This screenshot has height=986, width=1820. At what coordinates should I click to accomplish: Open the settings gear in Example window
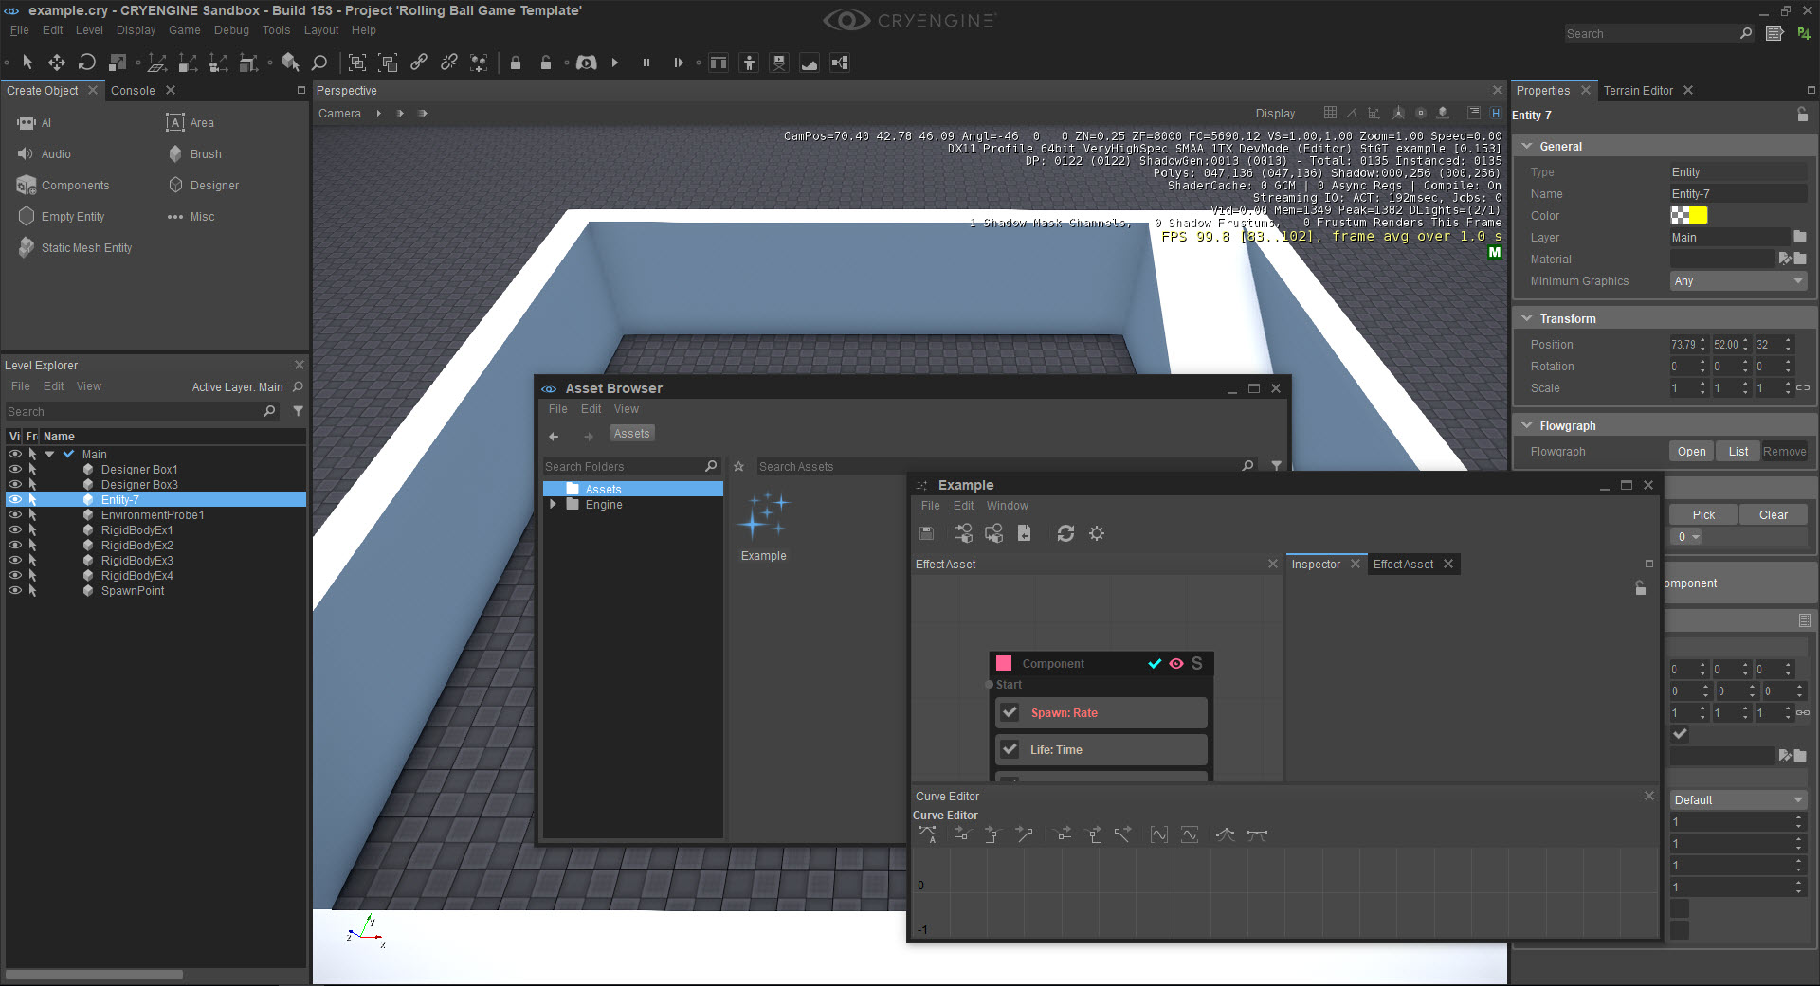point(1097,533)
